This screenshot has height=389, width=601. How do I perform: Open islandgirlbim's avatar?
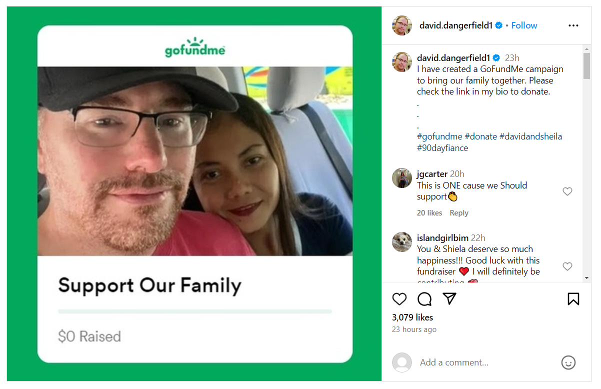click(402, 242)
